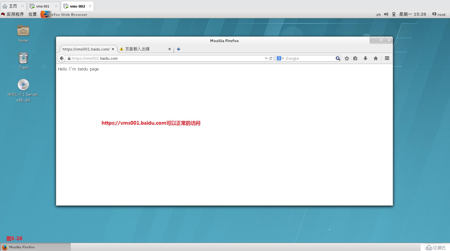Minimize the Firefox window
Viewport: 450px width, 251px height.
[374, 40]
